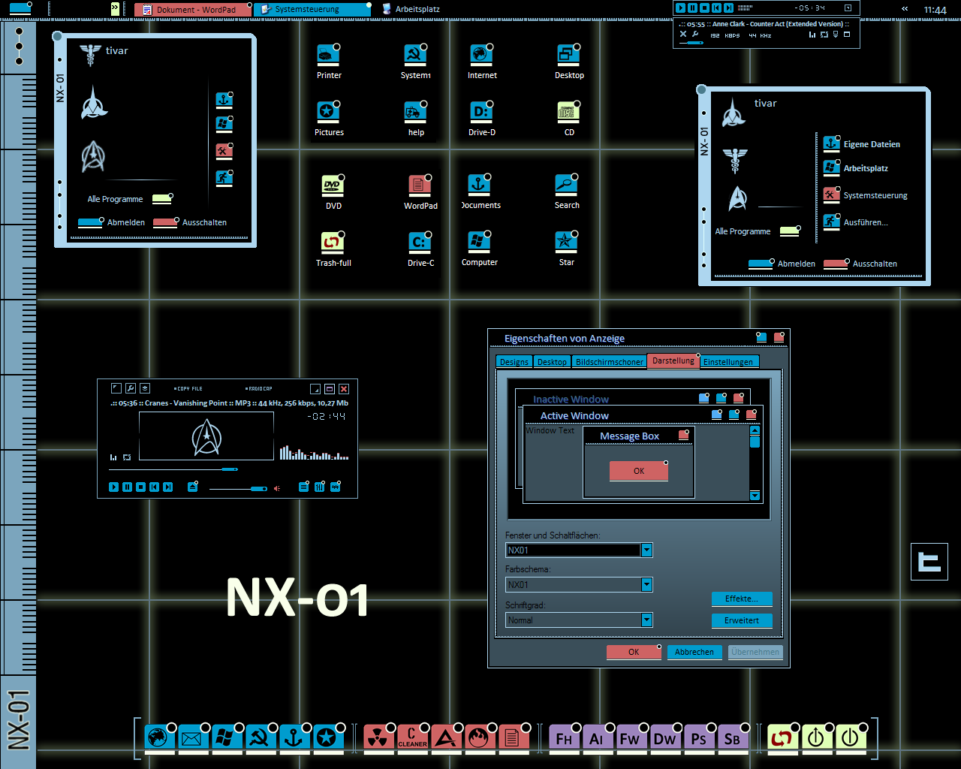The image size is (961, 769).
Task: Open the Drive-C desktop icon
Action: pyautogui.click(x=420, y=249)
